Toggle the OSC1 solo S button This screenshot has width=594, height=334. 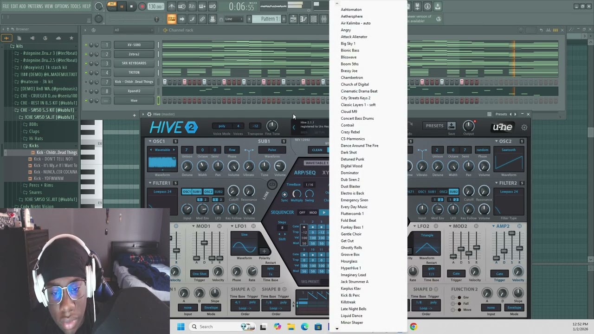[x=175, y=141]
